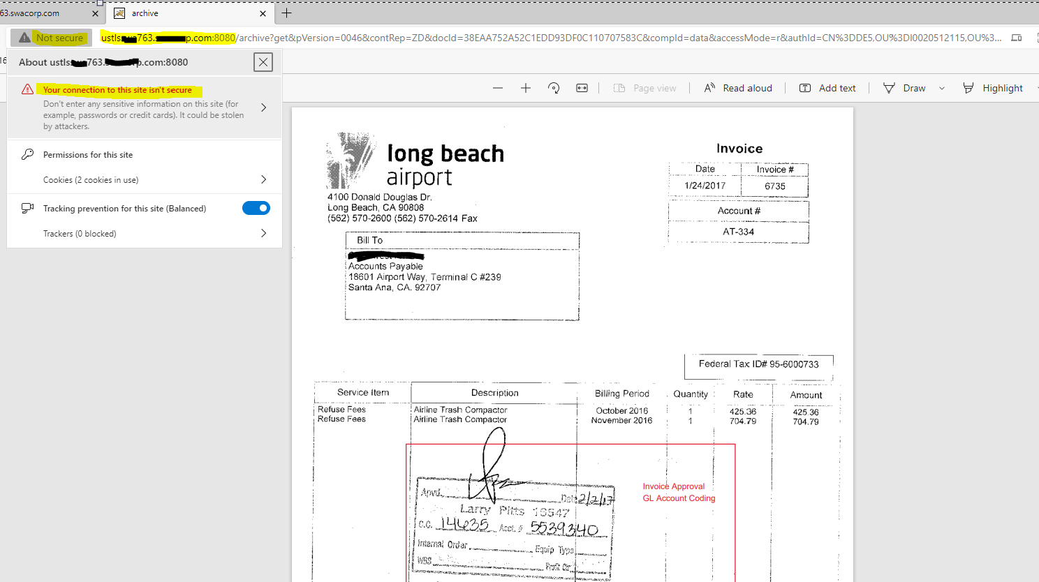Screen dimensions: 1039x582
Task: Start Read aloud for the document
Action: (x=738, y=88)
